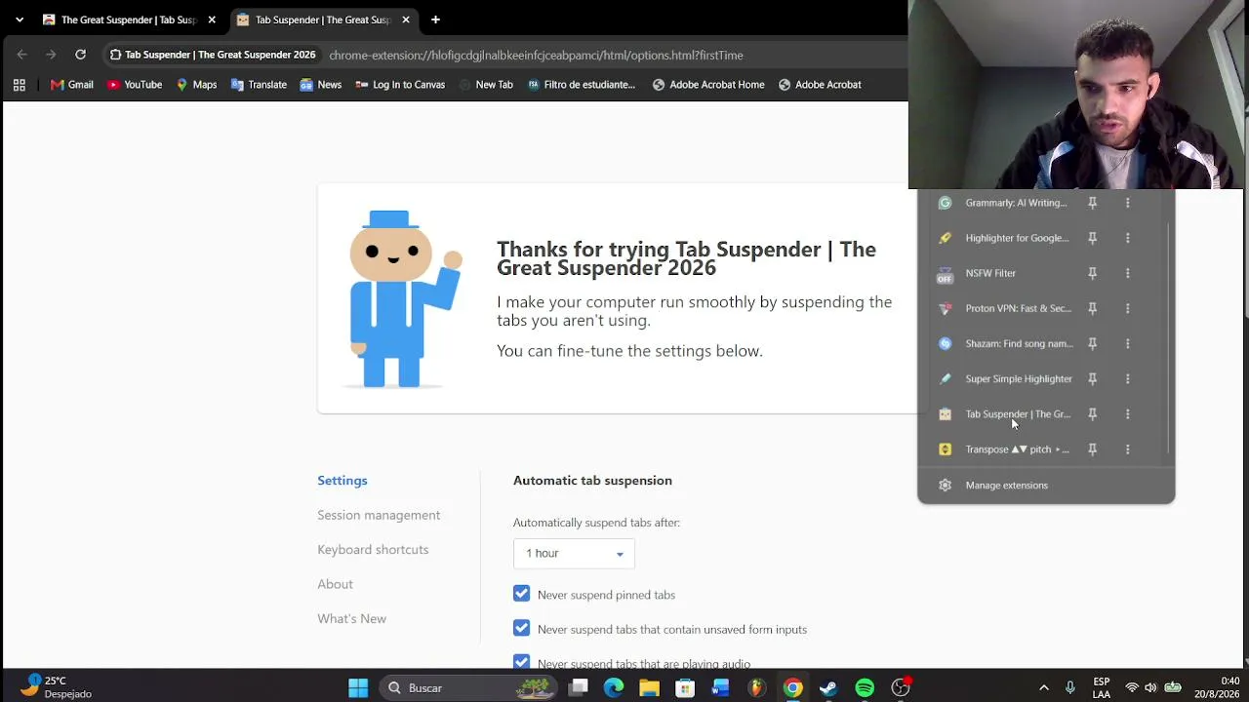Open Adobe Acrobat Home bookmark

708,85
